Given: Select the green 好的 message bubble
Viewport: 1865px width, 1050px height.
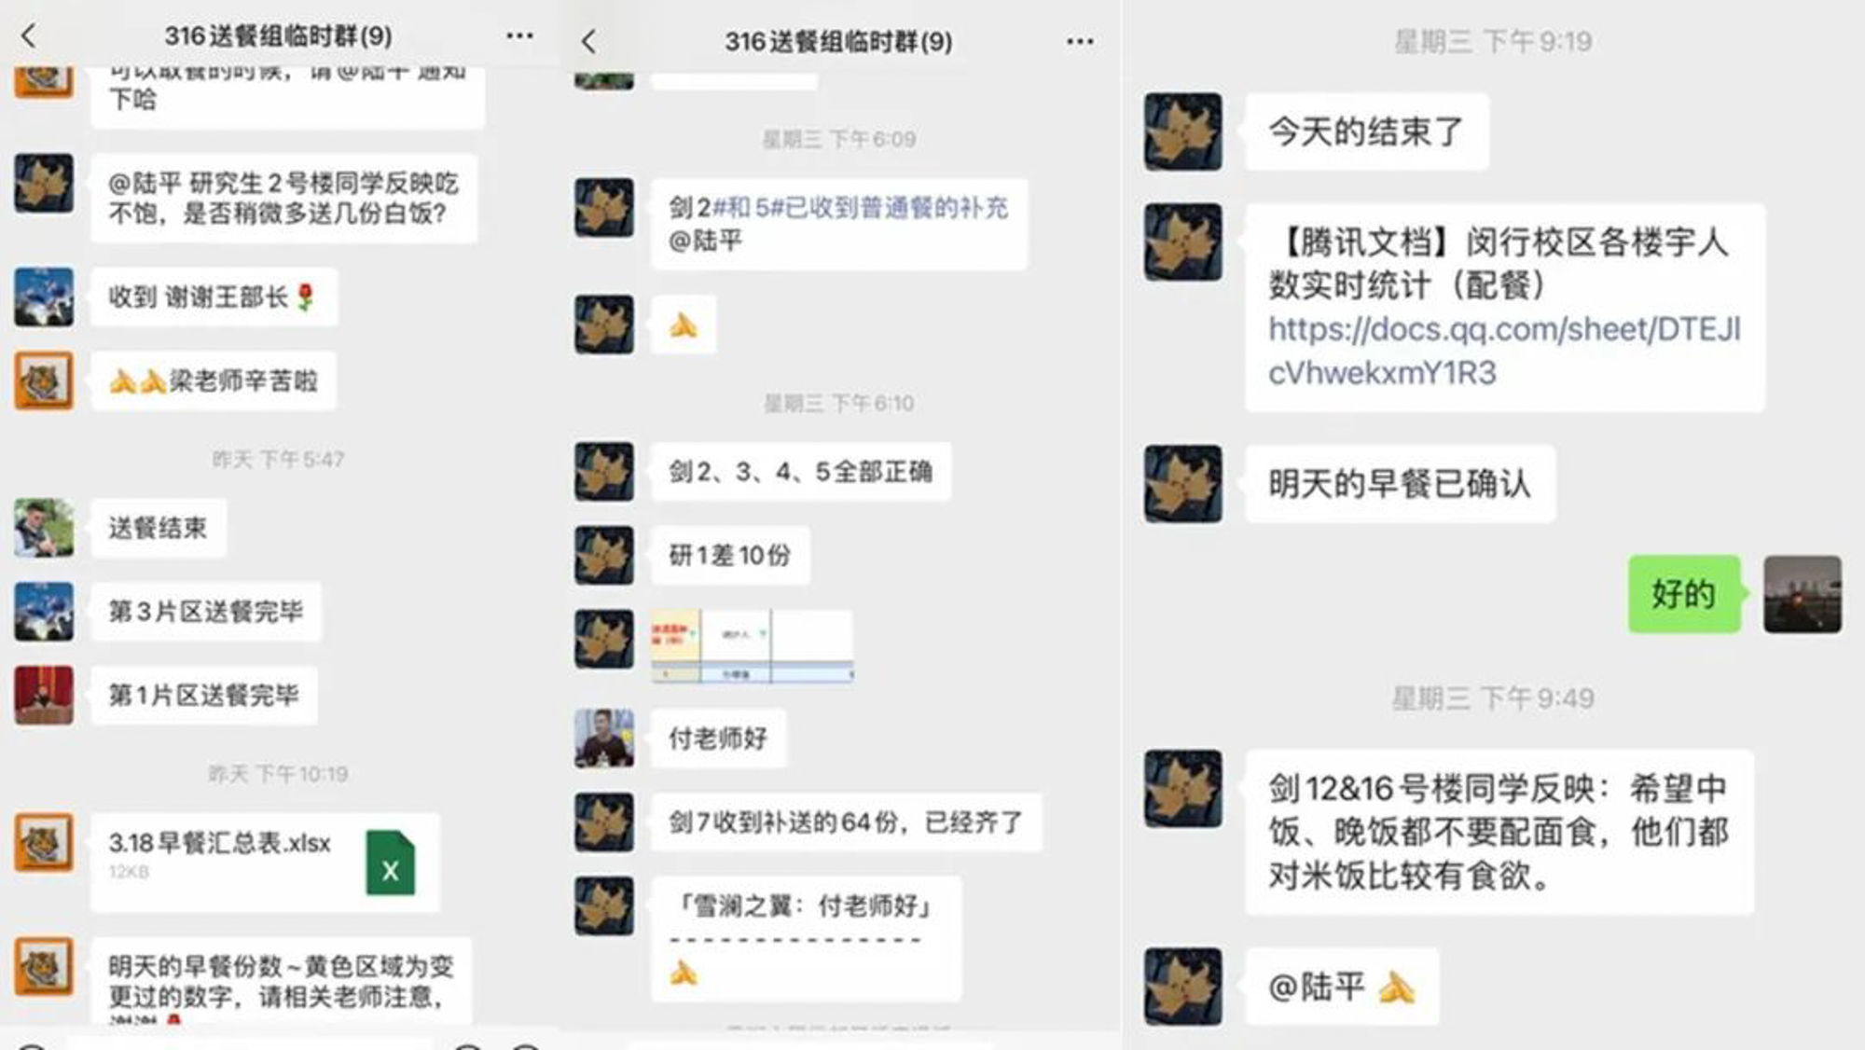Looking at the screenshot, I should pyautogui.click(x=1684, y=594).
